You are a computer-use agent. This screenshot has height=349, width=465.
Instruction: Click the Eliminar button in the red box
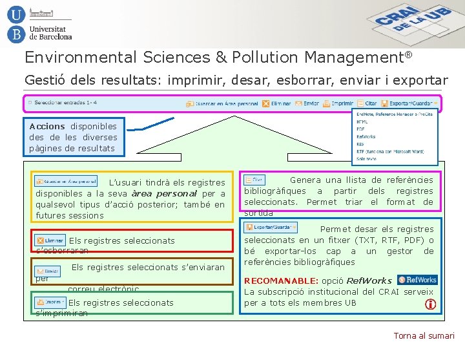pos(50,240)
